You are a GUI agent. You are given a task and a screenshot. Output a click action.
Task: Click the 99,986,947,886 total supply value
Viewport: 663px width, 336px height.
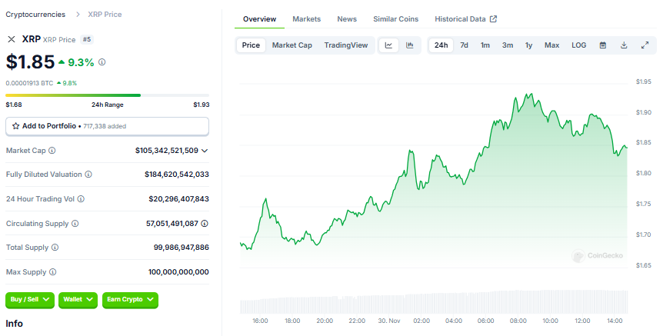click(x=182, y=248)
